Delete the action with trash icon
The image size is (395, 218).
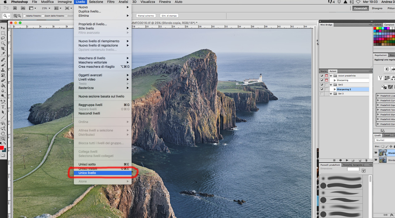[x=366, y=160]
